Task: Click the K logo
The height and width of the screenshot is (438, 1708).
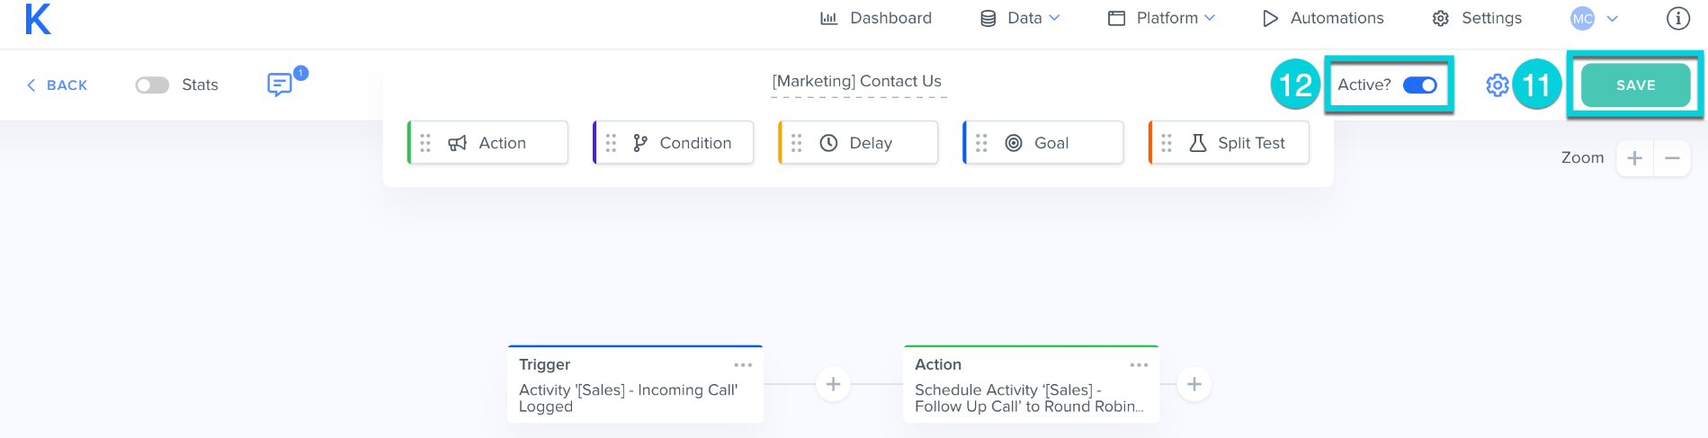Action: (38, 19)
